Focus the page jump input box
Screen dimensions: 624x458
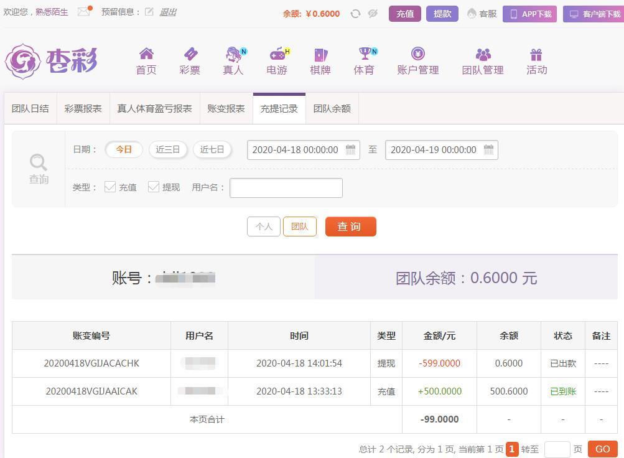pyautogui.click(x=557, y=449)
